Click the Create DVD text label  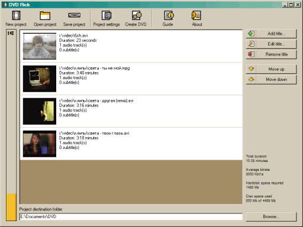(136, 24)
